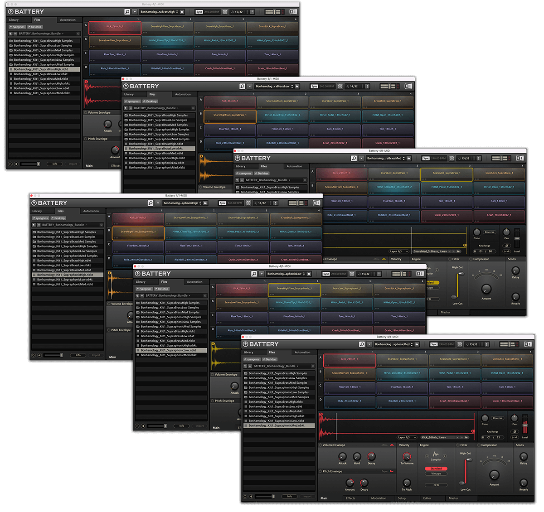Select the Standard engine mode button
544x512 pixels.
(x=436, y=469)
